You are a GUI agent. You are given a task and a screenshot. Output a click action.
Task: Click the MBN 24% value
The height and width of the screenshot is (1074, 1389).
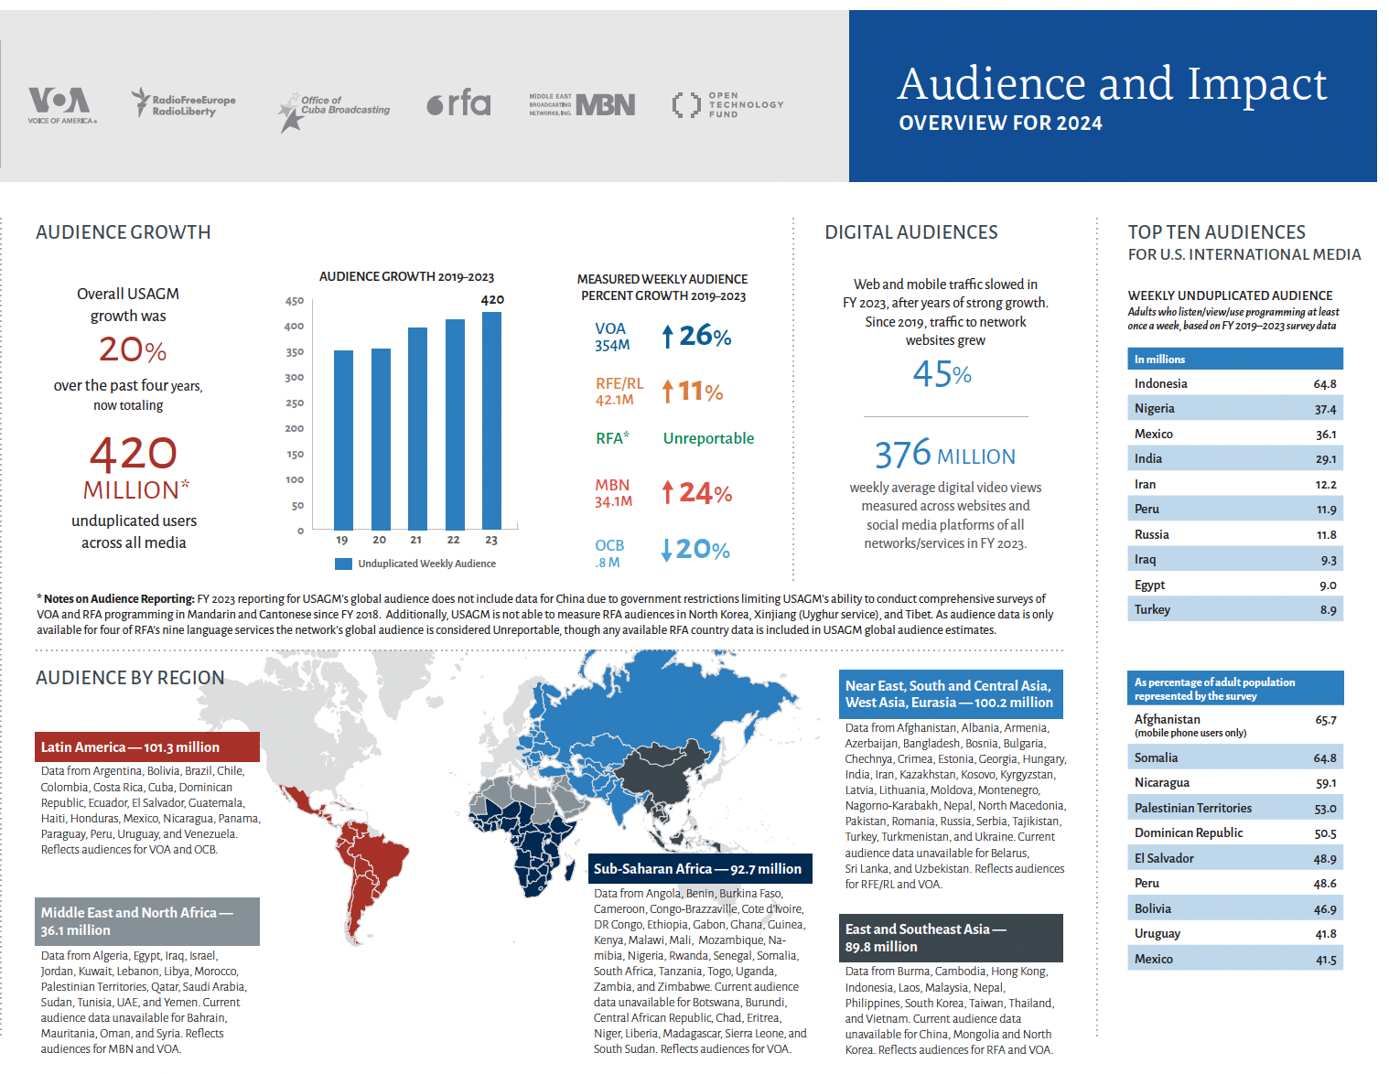pos(705,493)
